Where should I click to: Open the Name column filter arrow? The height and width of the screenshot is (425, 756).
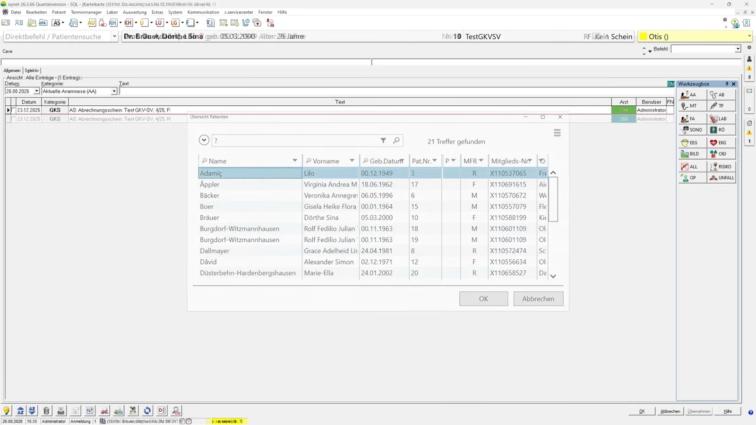coord(295,161)
